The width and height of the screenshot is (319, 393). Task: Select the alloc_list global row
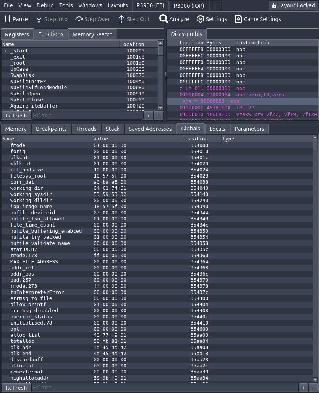157,335
